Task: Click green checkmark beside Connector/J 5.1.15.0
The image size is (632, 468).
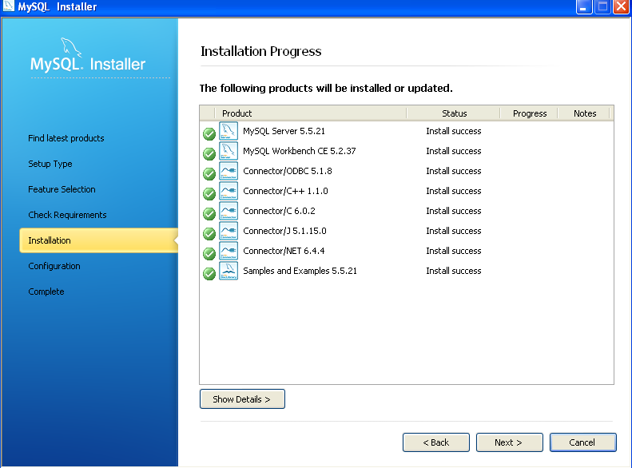Action: point(209,233)
